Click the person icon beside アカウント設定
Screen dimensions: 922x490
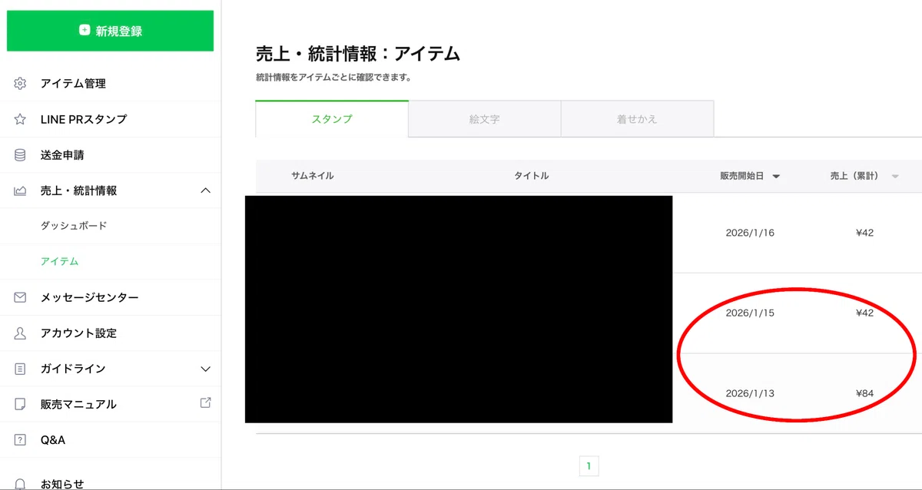tap(20, 333)
